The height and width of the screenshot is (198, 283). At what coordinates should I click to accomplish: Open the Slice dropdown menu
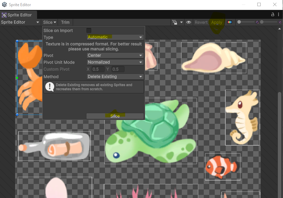(x=49, y=22)
